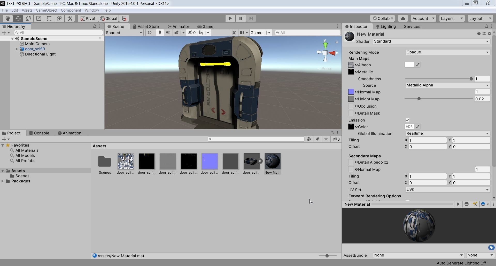Select the Hand tool in the toolbar
This screenshot has width=496, height=266.
8,18
